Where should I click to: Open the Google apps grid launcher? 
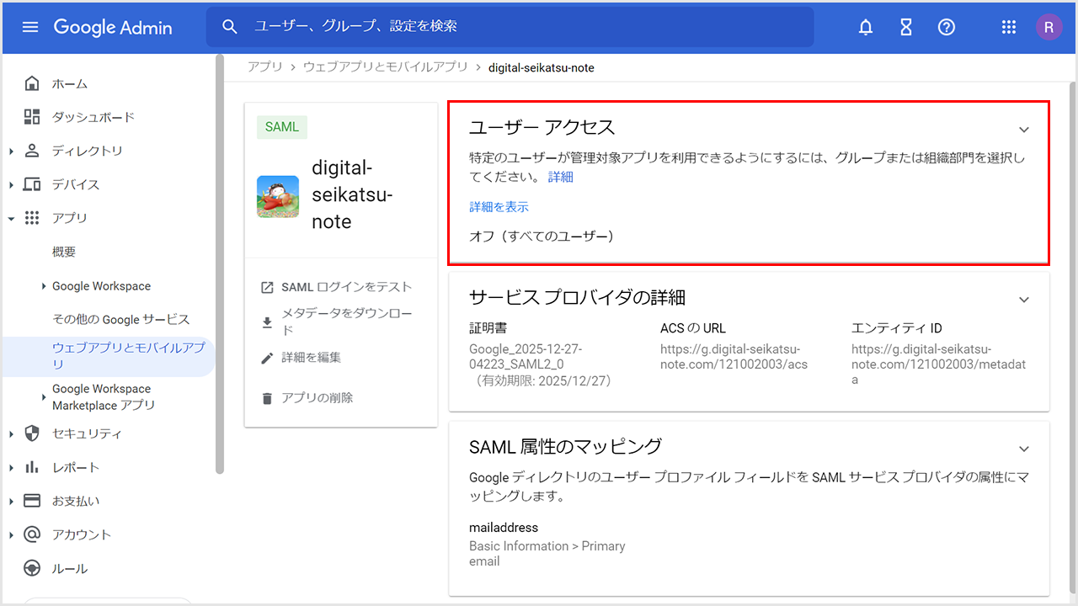1009,27
